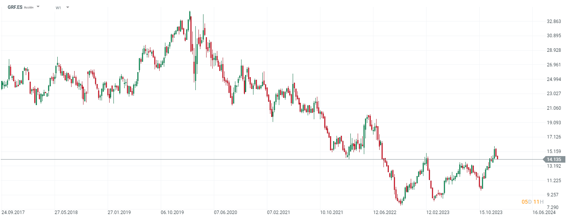Click the 32.863 price axis label
Screen dimensions: 570x219
(554, 21)
